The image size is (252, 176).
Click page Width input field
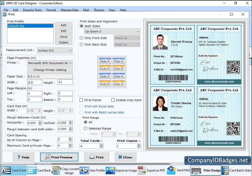(x=35, y=82)
